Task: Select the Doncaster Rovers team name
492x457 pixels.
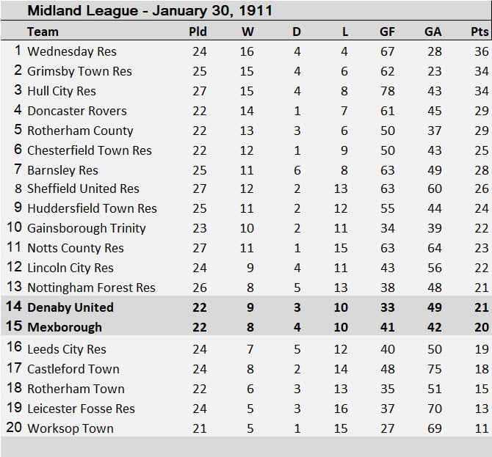Action: [76, 111]
